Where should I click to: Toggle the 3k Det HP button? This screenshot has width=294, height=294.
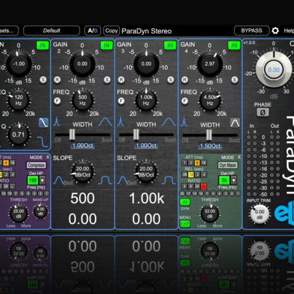pos(224,180)
